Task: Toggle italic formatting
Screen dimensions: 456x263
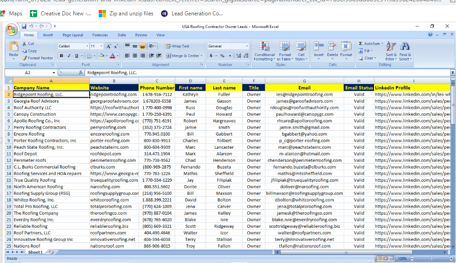Action: tap(69, 56)
